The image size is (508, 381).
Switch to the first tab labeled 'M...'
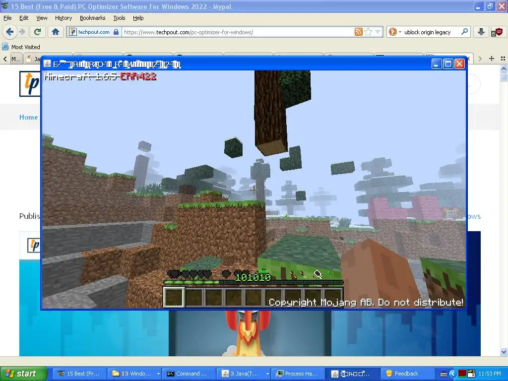[15, 59]
